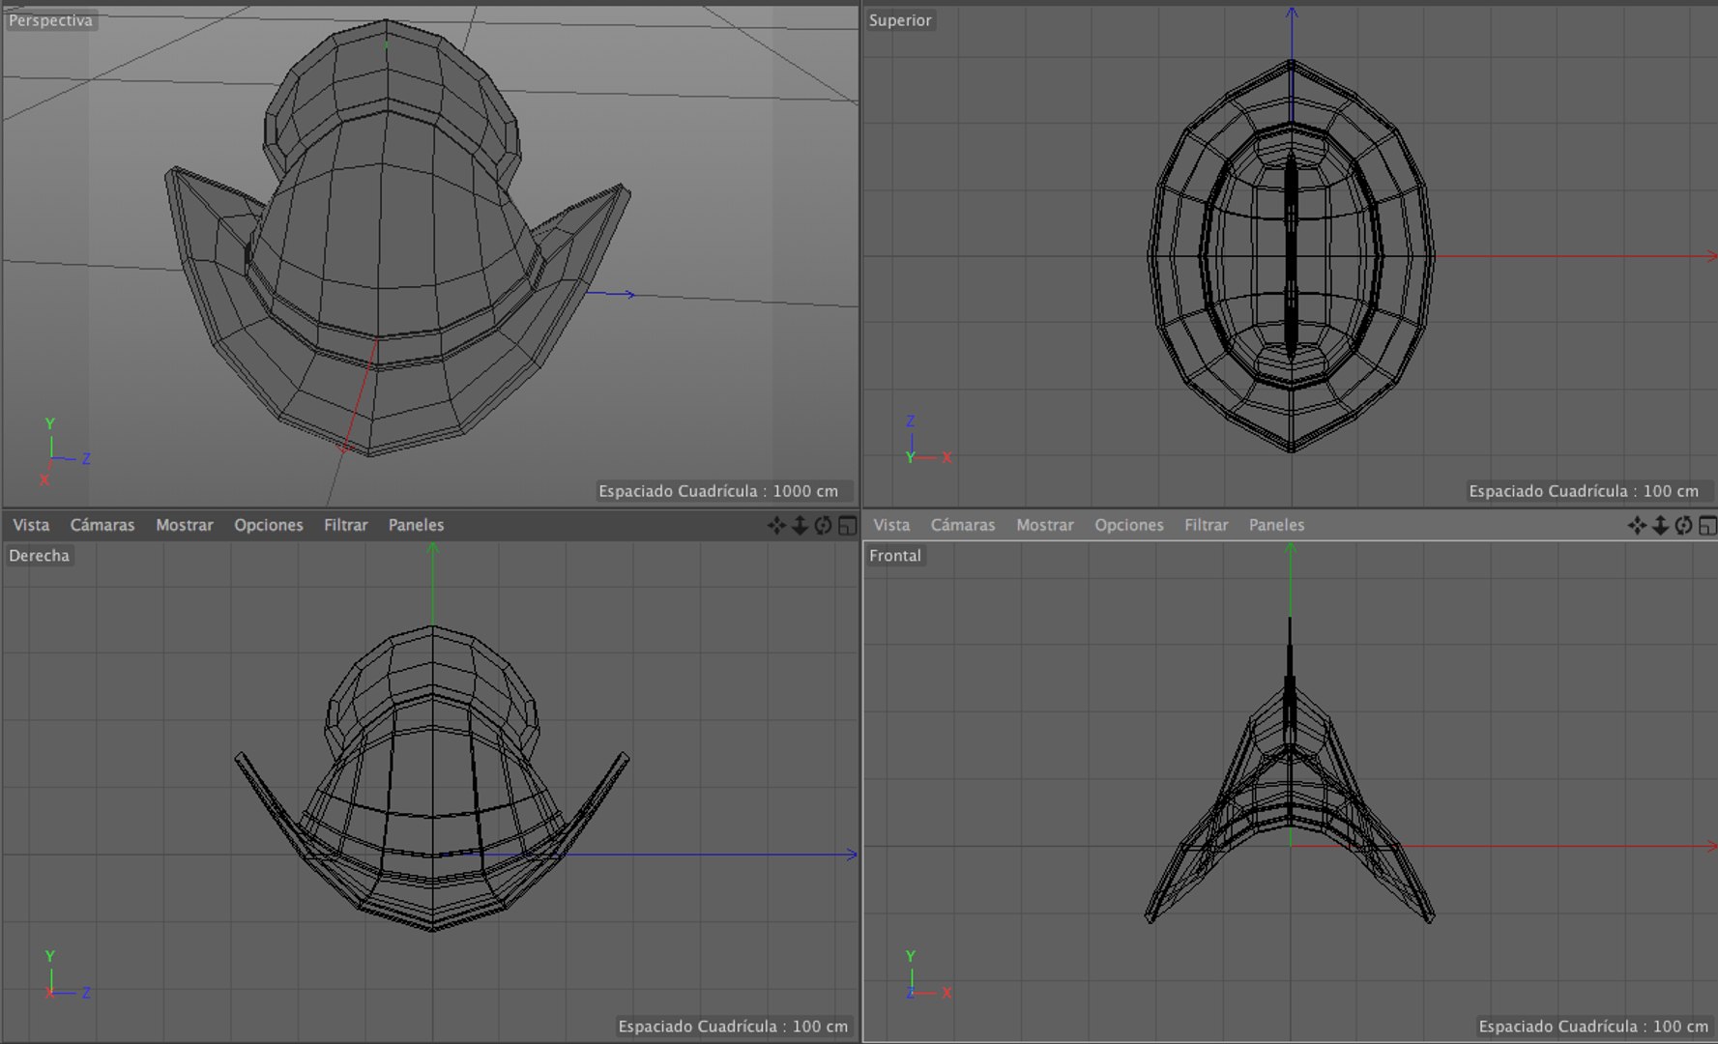
Task: Click the rotate camera icon in the Frontal viewport
Action: pos(1683,525)
